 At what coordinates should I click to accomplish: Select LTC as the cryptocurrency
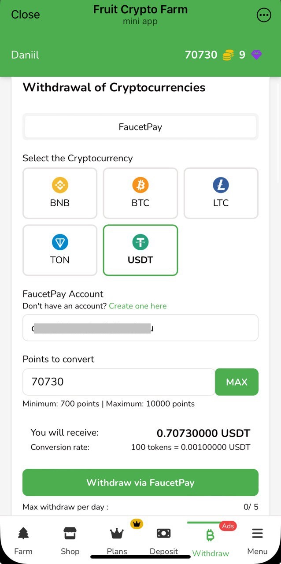click(x=221, y=193)
